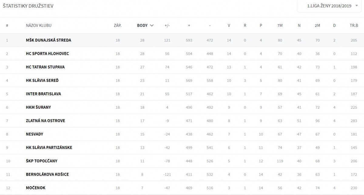Screen dimensions: 364x195
Task: Open Močenok club link
Action: [x=35, y=188]
